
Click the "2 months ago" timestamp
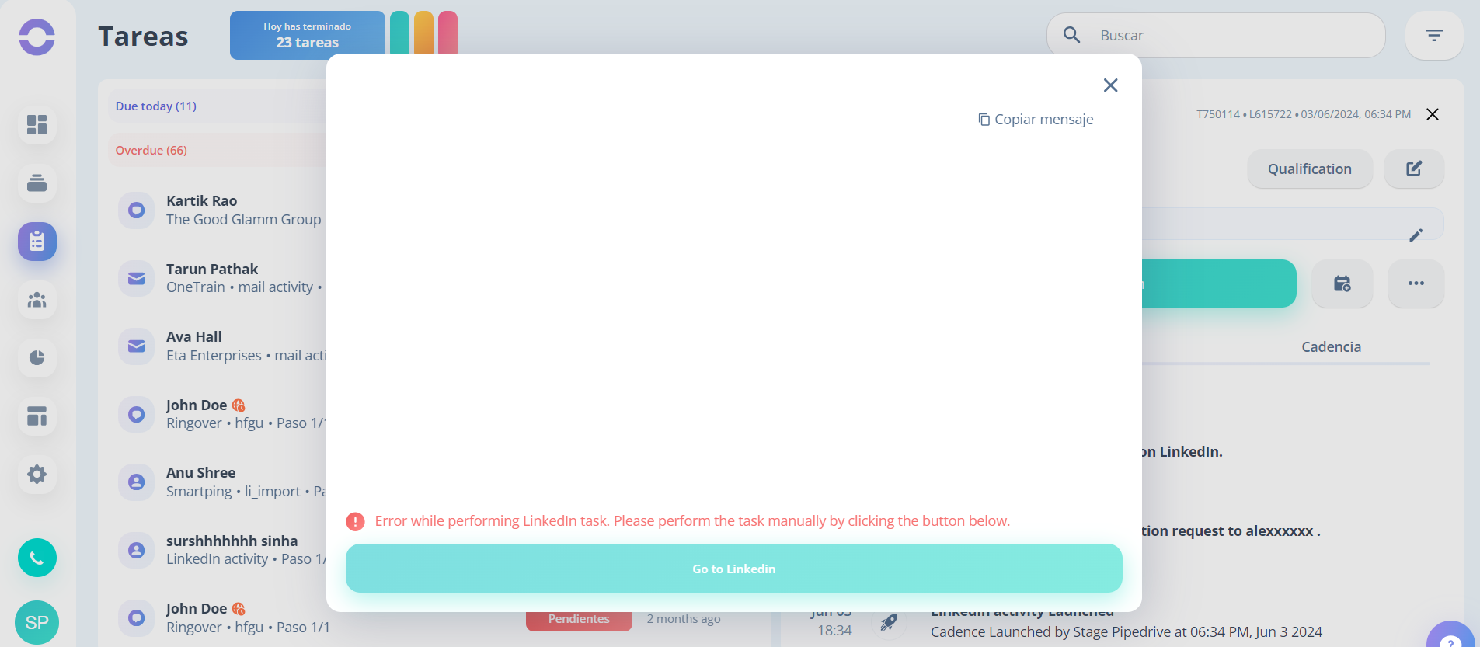(x=684, y=619)
